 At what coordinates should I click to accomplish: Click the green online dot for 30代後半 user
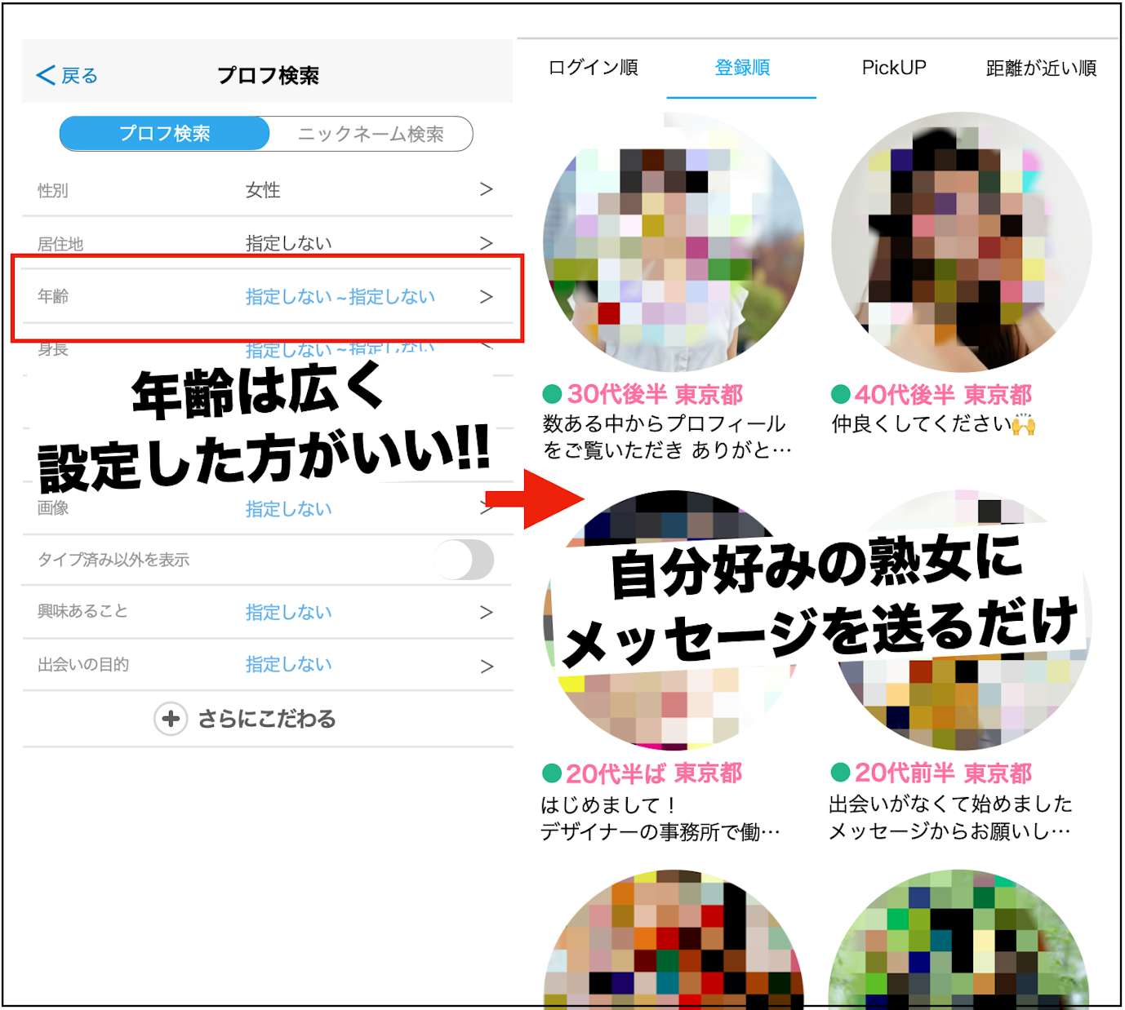[552, 395]
